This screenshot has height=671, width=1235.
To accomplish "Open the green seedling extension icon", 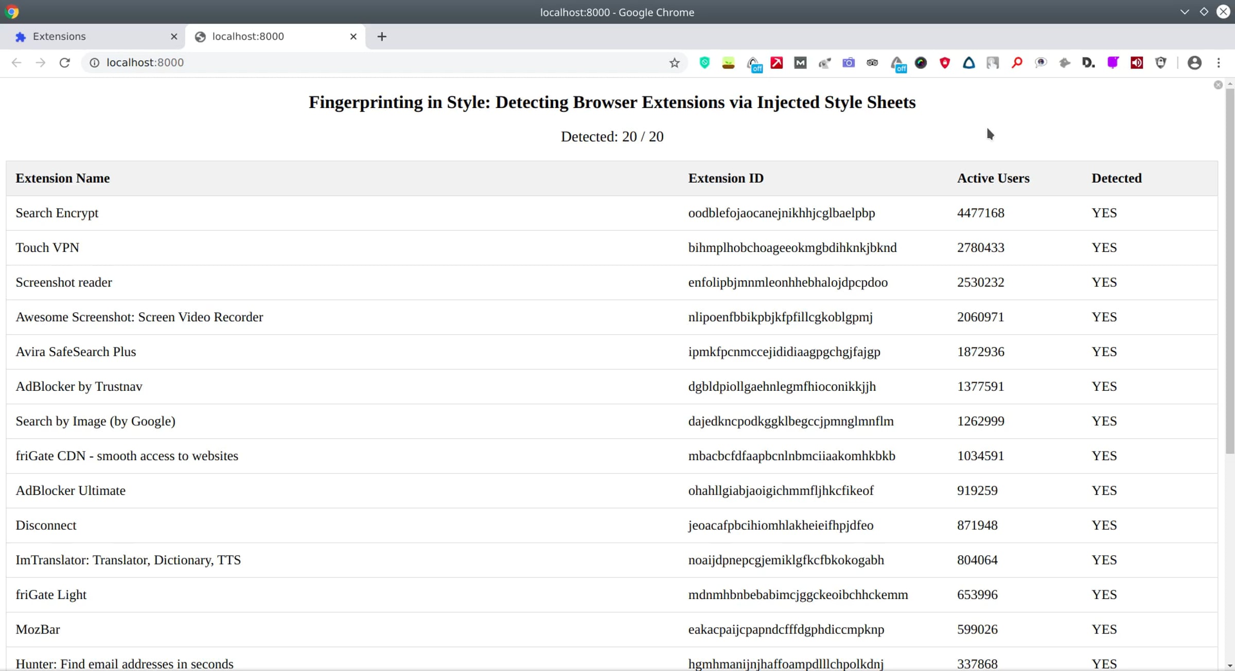I will tap(728, 63).
